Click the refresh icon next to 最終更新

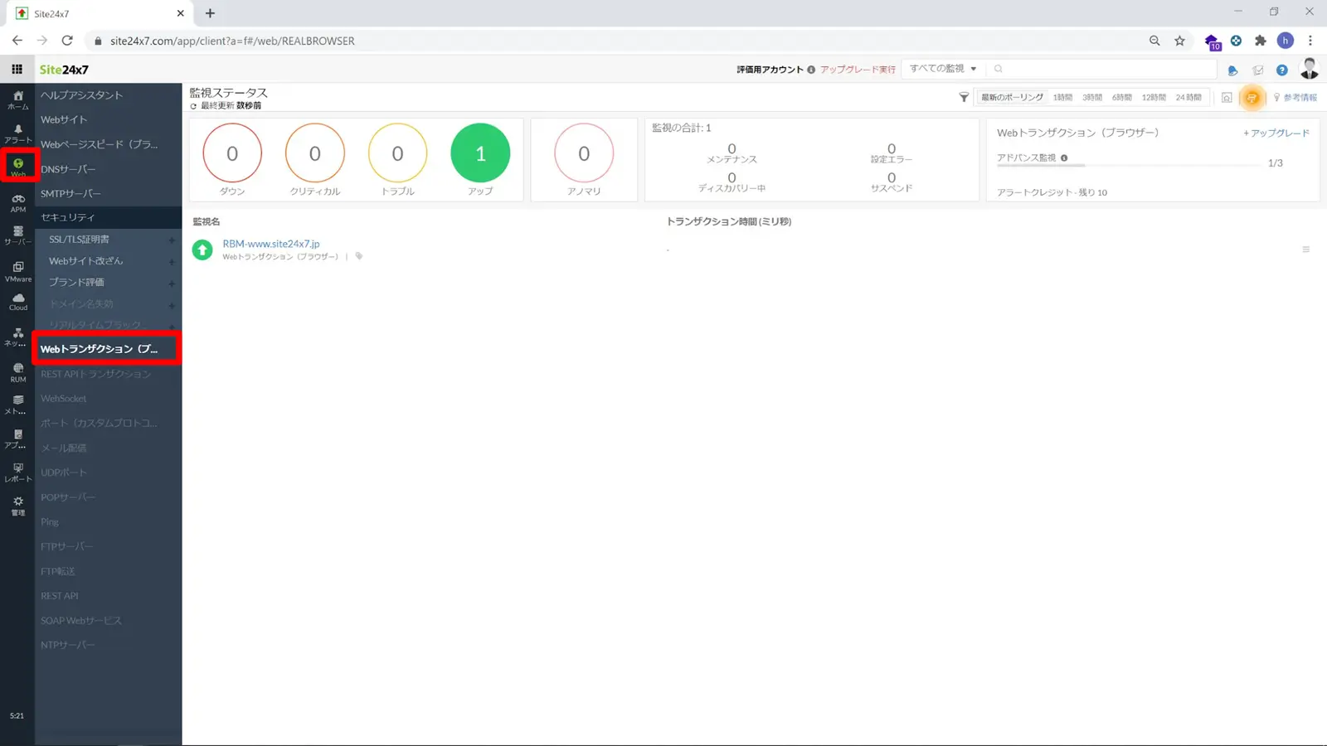coord(193,106)
